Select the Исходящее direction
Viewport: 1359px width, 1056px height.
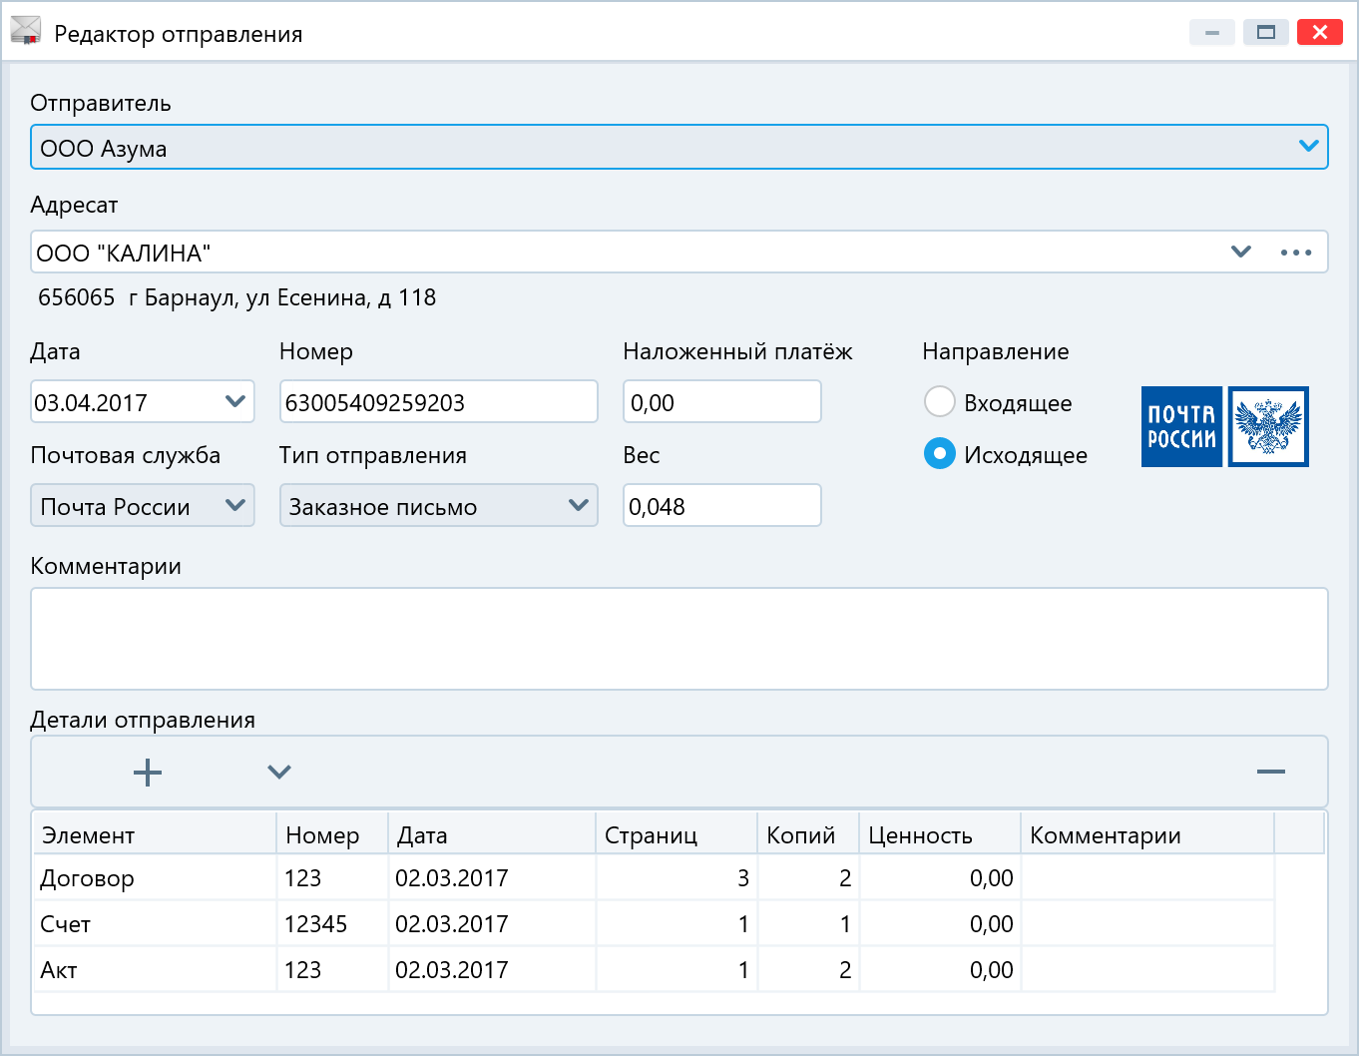939,454
